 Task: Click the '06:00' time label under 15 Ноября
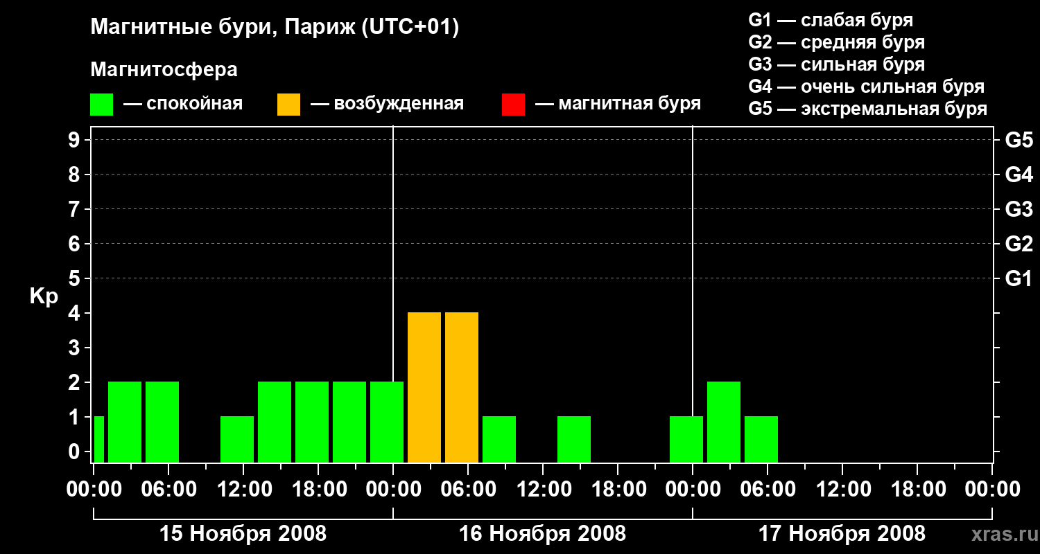[x=168, y=490]
